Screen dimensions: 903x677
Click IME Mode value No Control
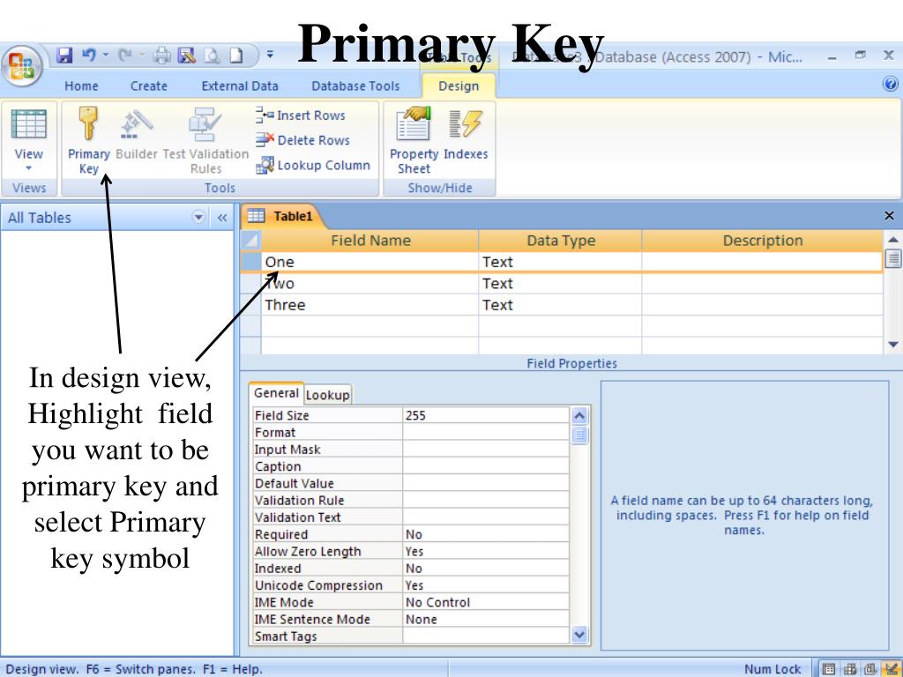point(486,602)
